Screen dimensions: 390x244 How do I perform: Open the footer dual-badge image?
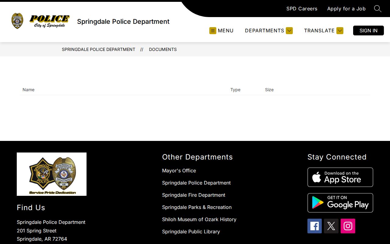click(51, 174)
